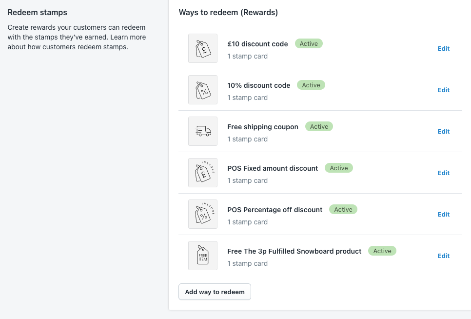Click the Active badge beside £10 discount code
Screen dimensions: 471x319
coord(309,43)
